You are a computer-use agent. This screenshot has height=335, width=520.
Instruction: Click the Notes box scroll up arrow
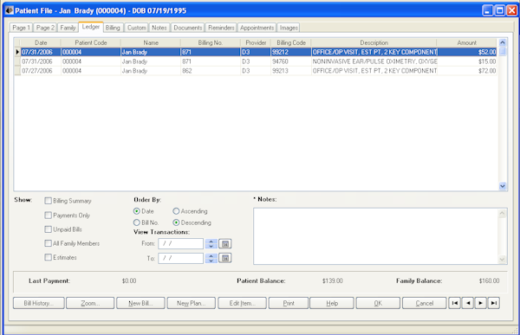[502, 214]
